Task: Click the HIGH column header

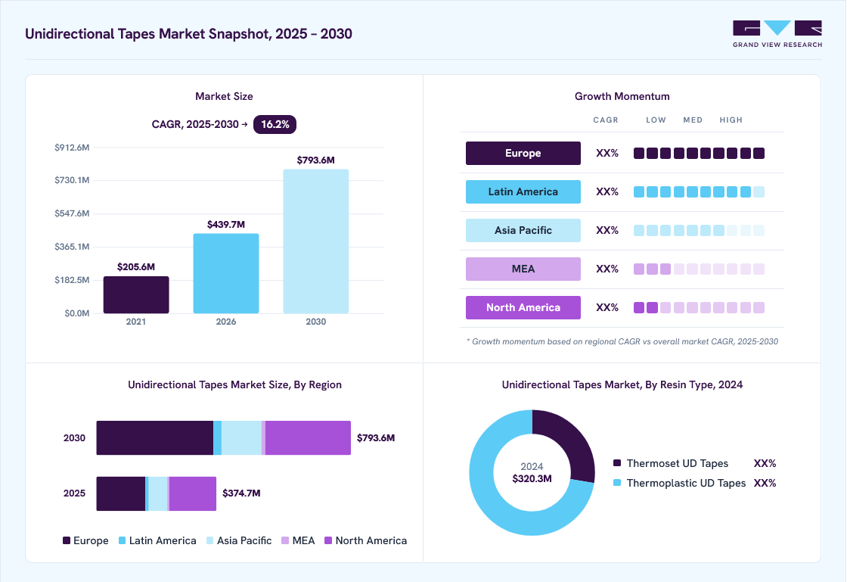Action: pyautogui.click(x=731, y=120)
